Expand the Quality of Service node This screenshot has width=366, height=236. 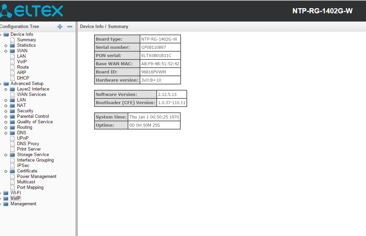[6, 122]
